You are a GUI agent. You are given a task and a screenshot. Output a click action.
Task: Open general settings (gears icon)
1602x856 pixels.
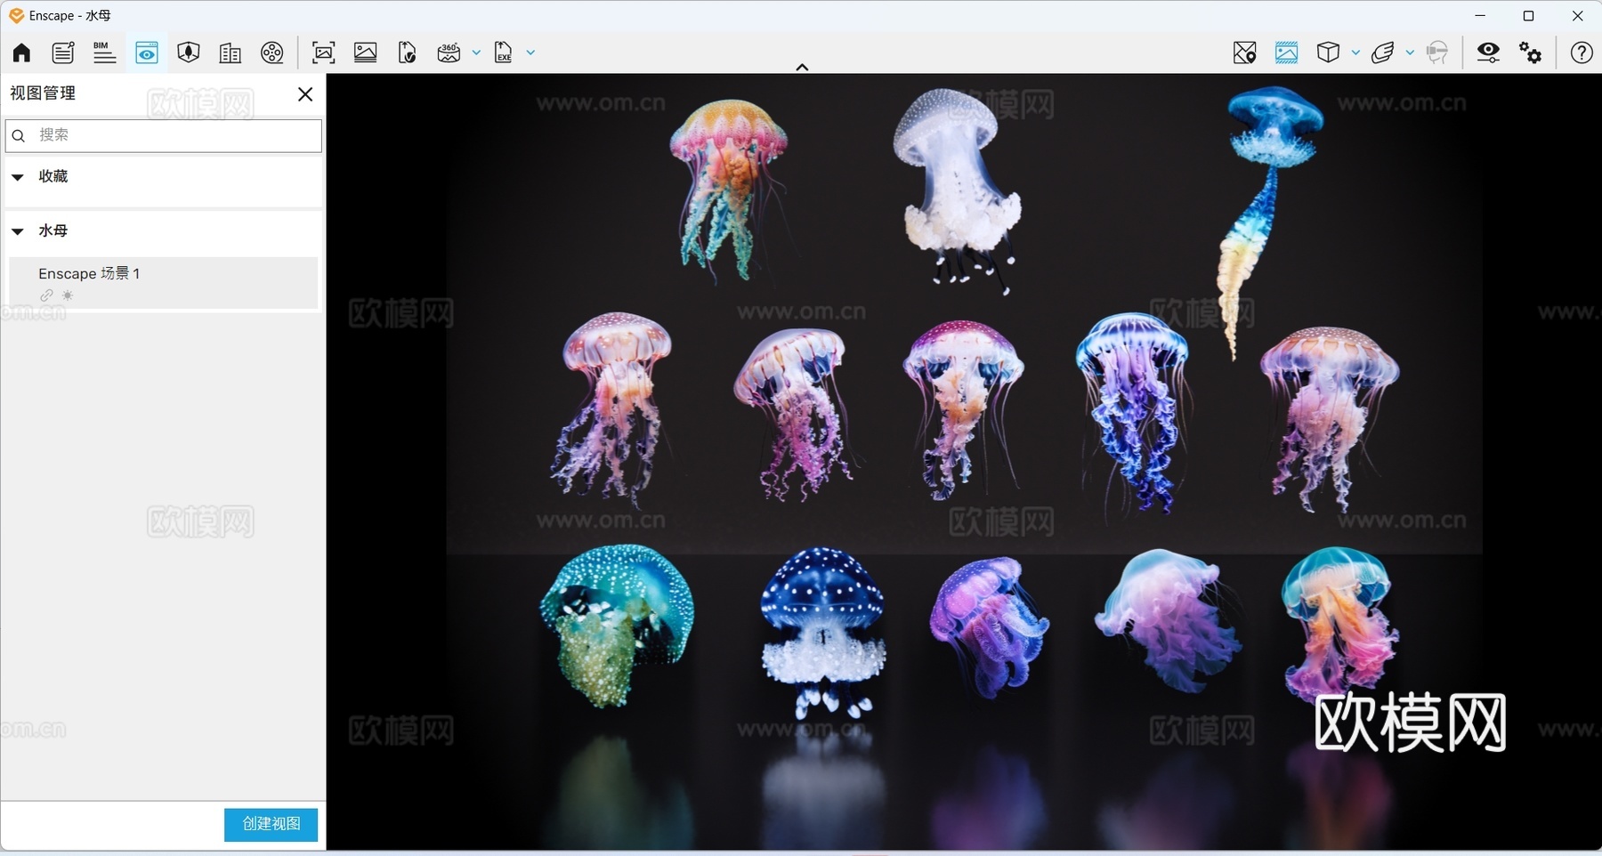[x=1530, y=52]
